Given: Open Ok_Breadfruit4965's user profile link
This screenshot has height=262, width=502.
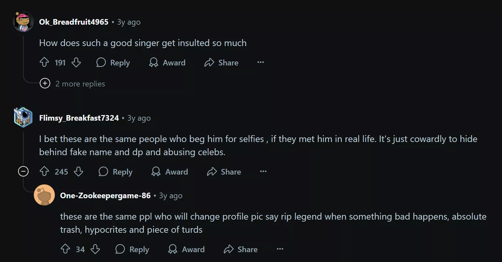Looking at the screenshot, I should (x=74, y=22).
